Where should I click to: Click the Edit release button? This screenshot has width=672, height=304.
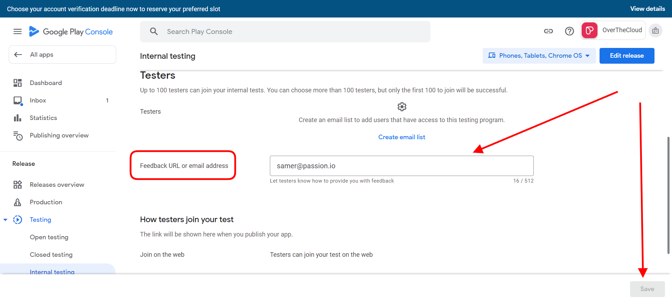626,56
